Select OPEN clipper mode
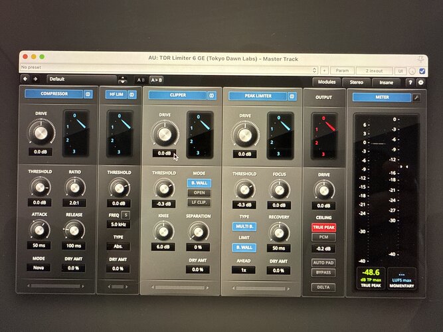 pos(199,193)
